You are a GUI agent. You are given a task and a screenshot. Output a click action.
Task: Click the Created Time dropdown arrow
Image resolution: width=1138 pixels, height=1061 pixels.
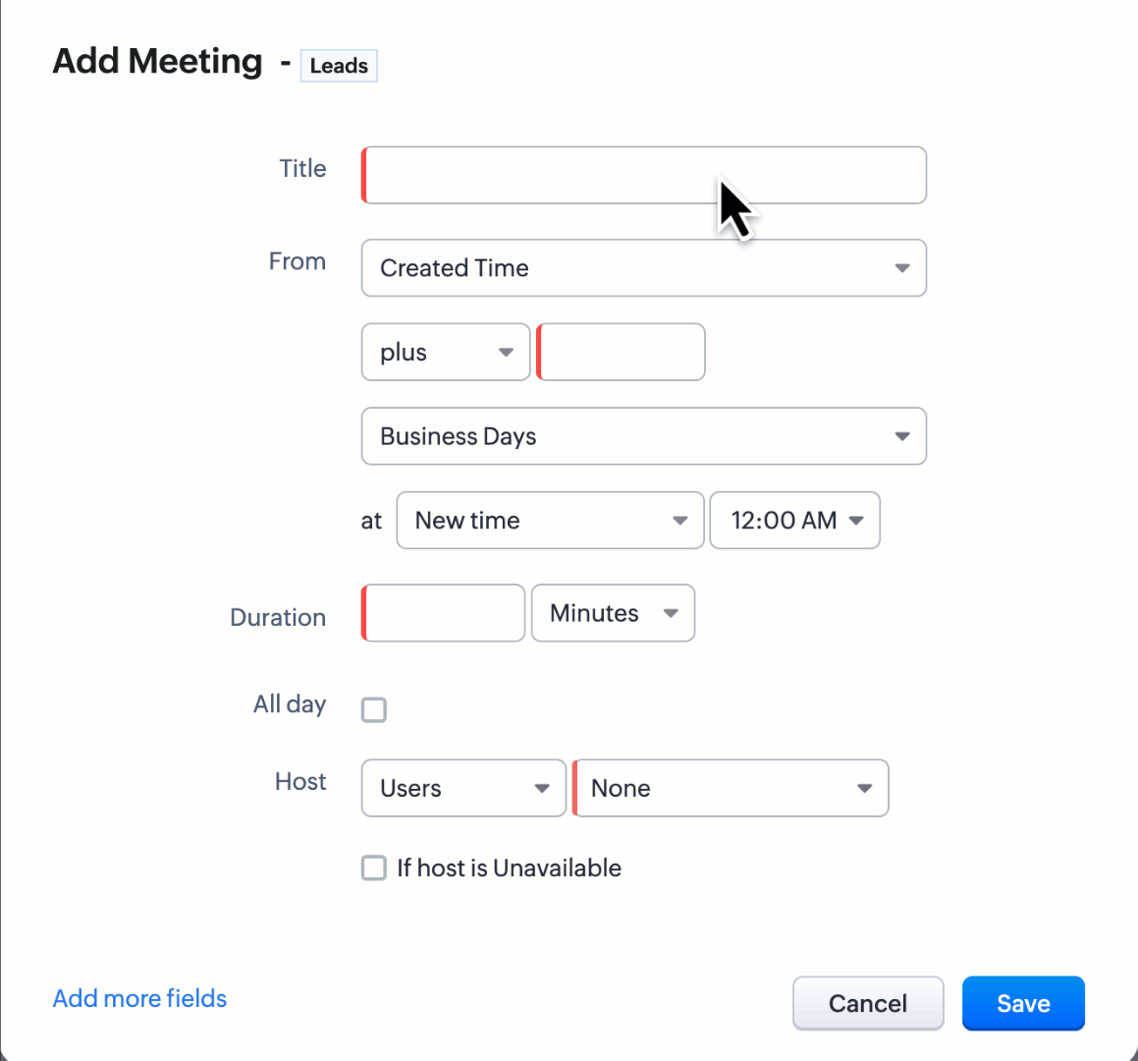[x=902, y=268]
